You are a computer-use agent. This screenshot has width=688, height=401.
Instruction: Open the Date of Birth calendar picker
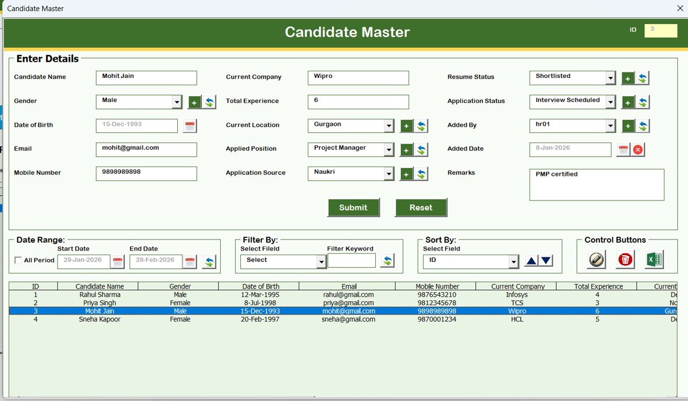click(x=189, y=126)
